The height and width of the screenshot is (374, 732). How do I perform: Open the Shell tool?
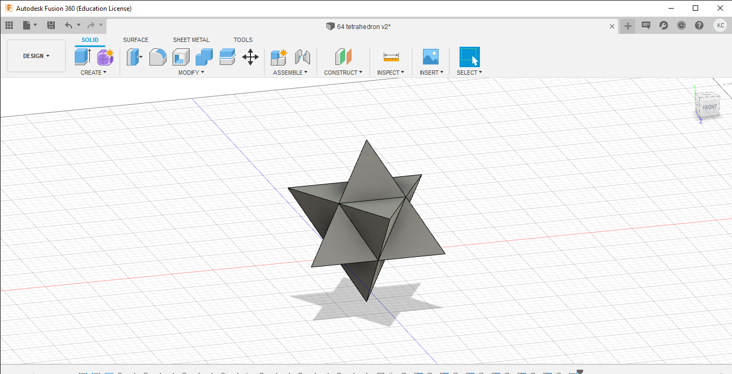181,56
